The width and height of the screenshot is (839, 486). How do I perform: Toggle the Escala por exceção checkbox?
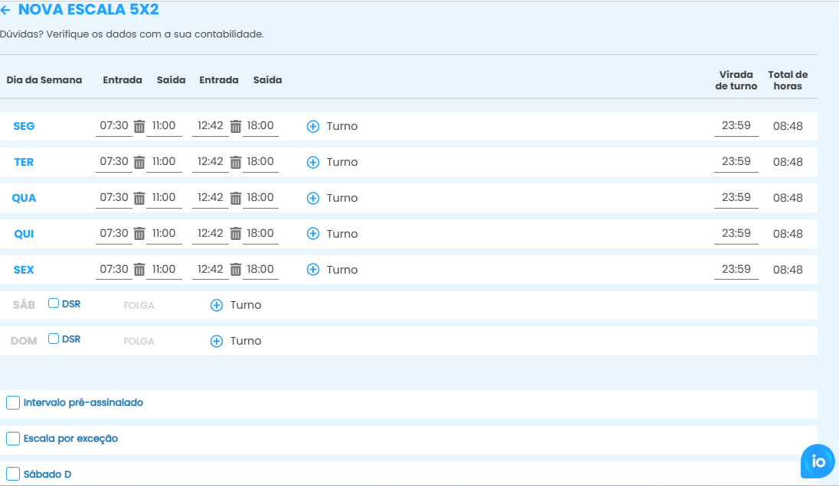click(x=13, y=439)
